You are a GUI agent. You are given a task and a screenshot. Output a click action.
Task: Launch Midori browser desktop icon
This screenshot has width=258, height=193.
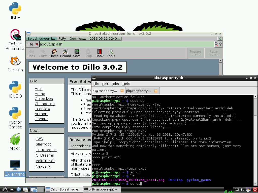pos(15,141)
